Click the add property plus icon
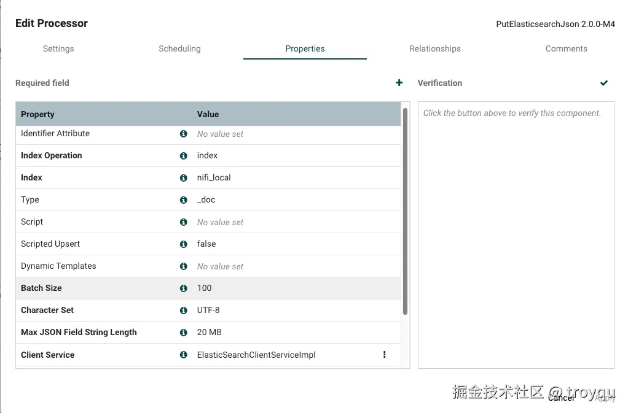Image resolution: width=628 pixels, height=413 pixels. pos(399,83)
